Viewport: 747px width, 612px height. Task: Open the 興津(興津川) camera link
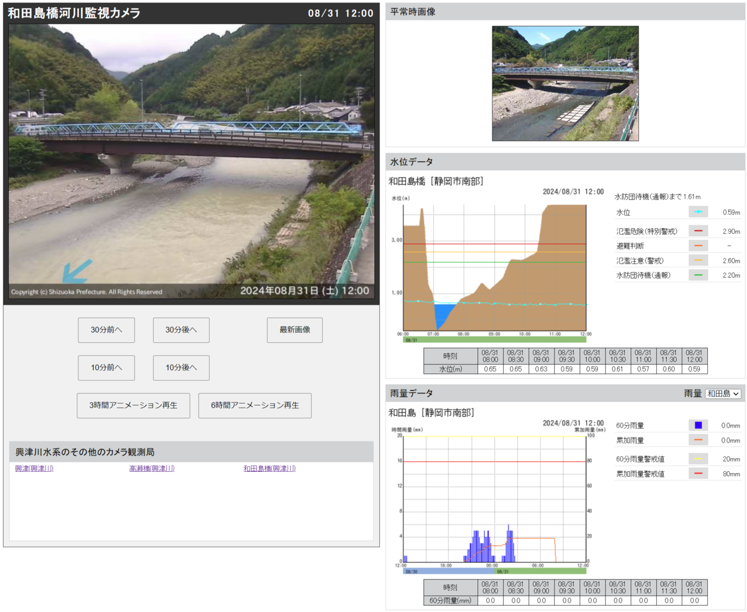(34, 468)
